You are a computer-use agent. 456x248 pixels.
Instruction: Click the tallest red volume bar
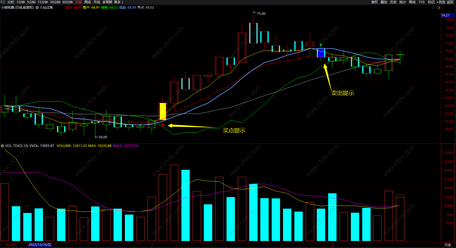click(174, 203)
